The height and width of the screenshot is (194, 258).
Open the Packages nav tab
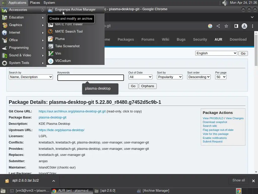point(126,39)
